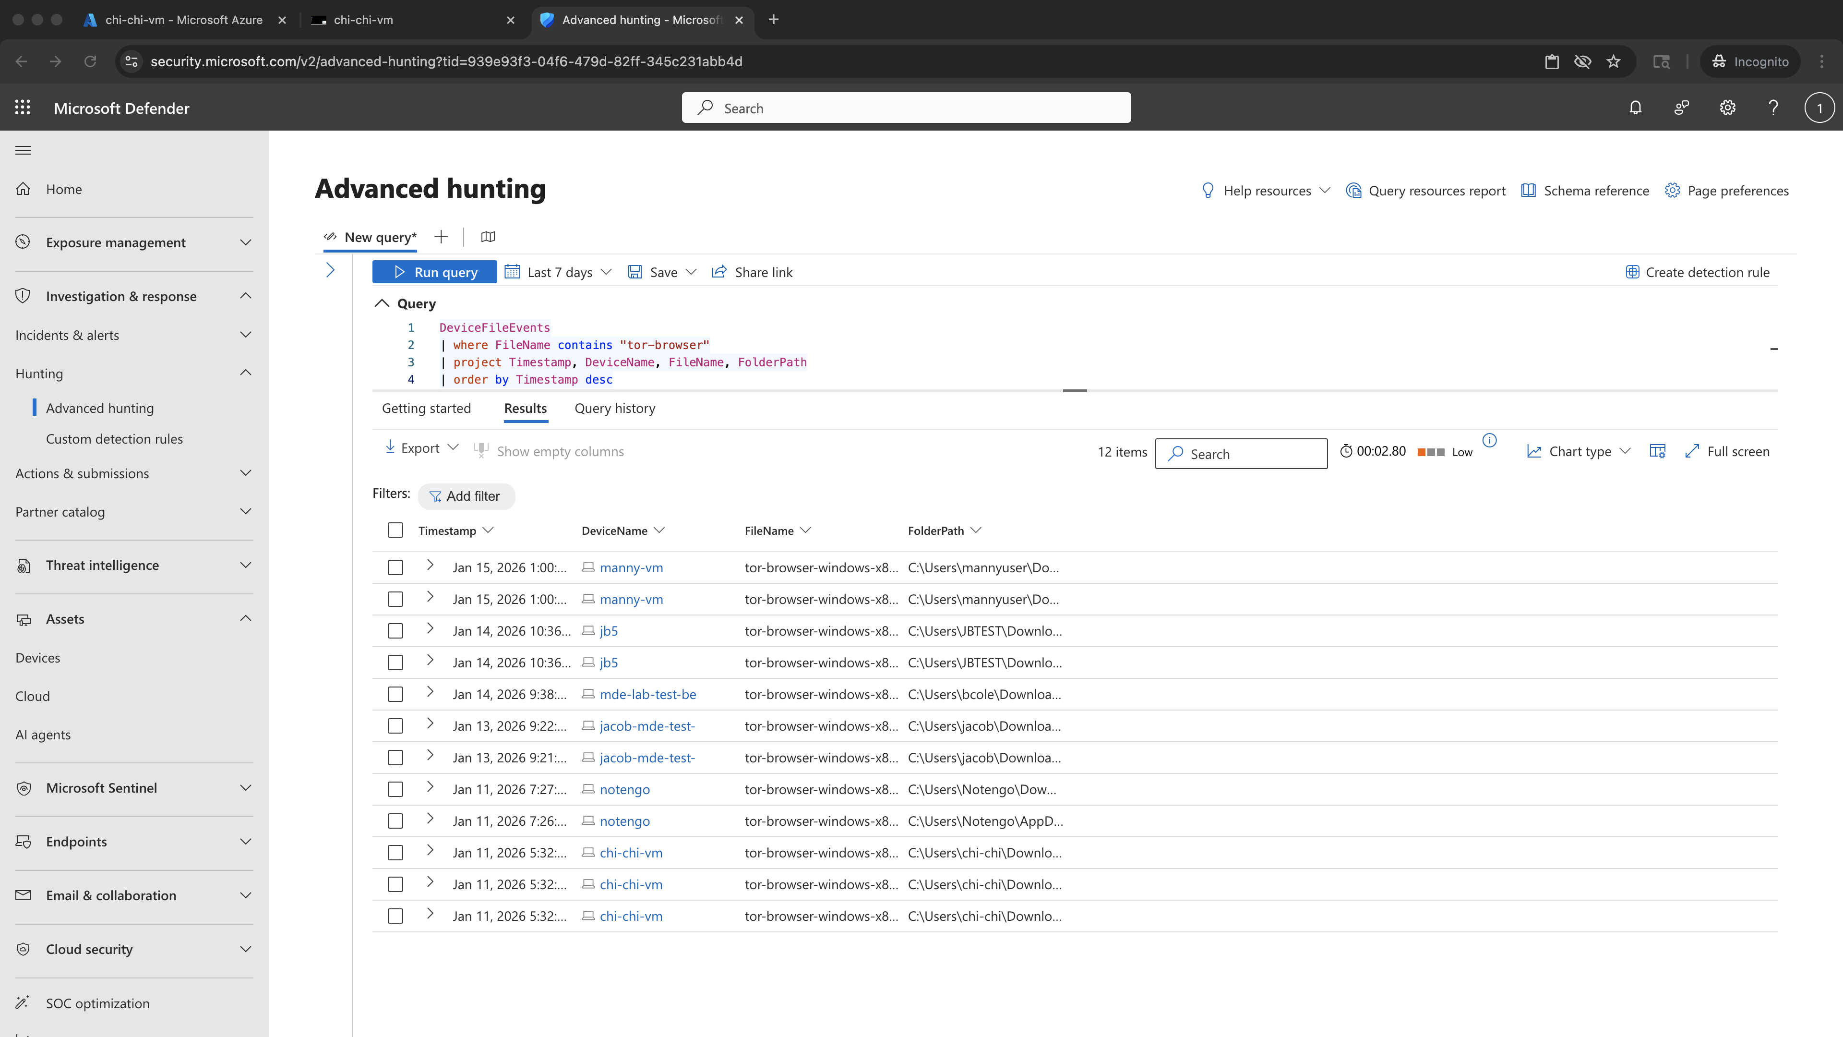Image resolution: width=1843 pixels, height=1037 pixels.
Task: Open Defender settings gear icon
Action: pyautogui.click(x=1728, y=108)
